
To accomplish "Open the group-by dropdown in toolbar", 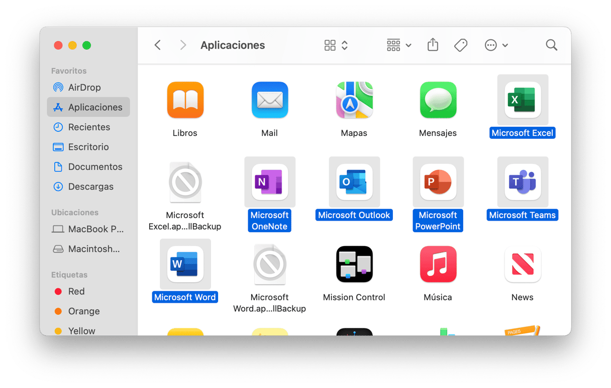I will [399, 45].
